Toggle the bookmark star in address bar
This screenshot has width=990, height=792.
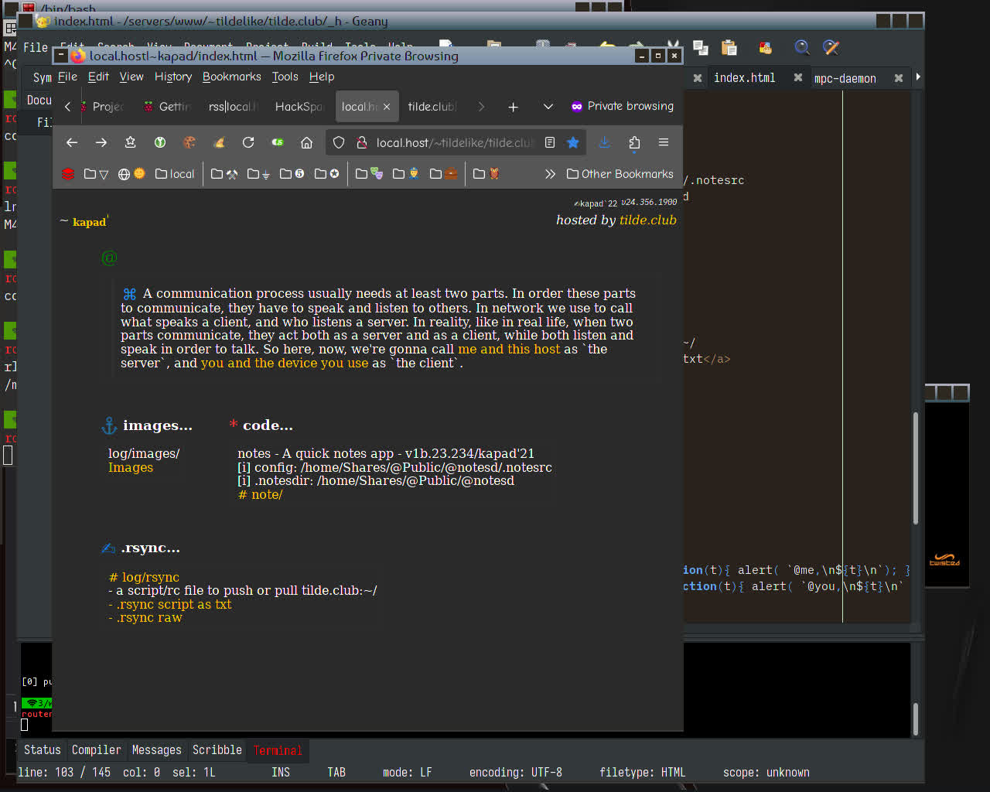pyautogui.click(x=572, y=142)
